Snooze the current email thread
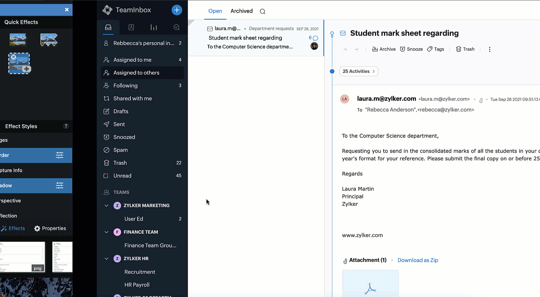Screen dimensions: 540x297 (411, 49)
